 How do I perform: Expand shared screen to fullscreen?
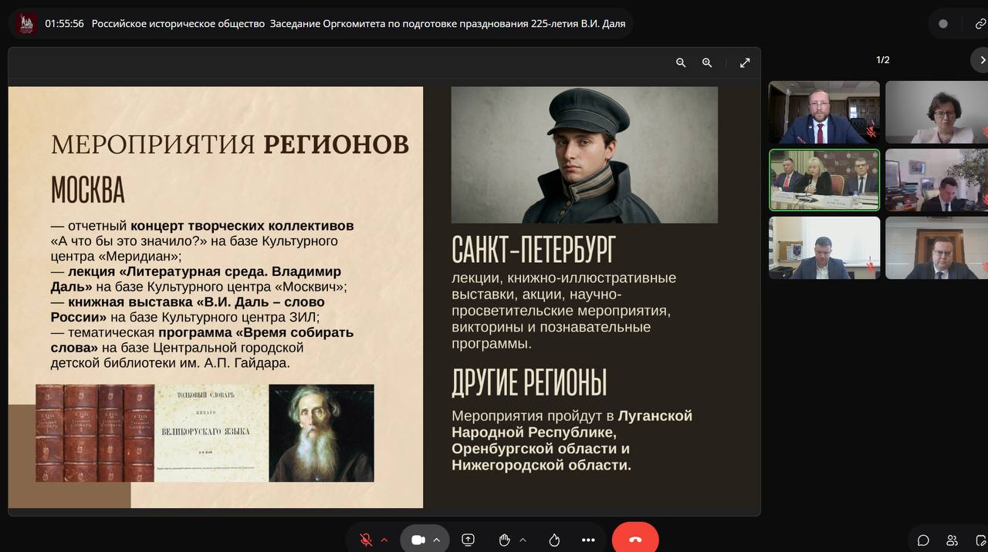coord(745,63)
